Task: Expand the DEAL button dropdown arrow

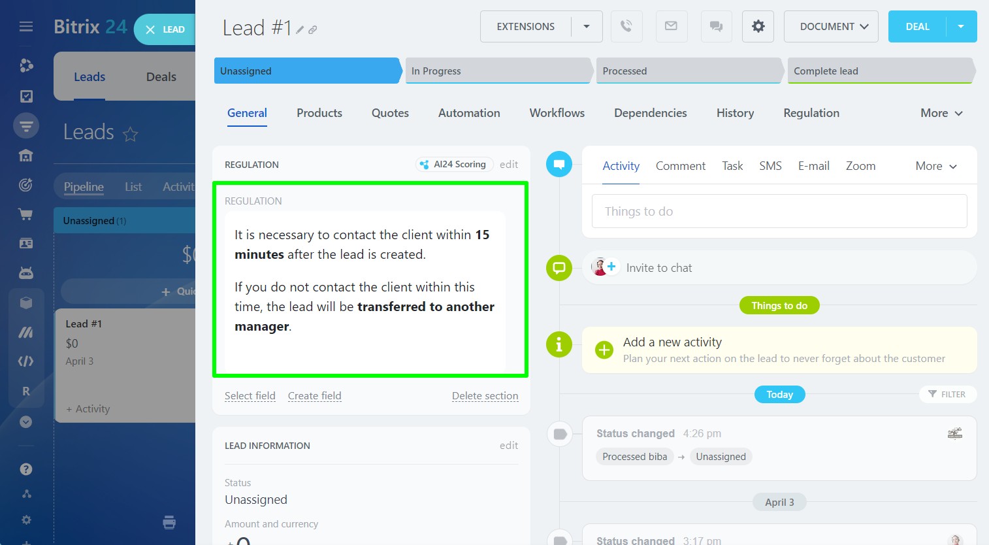Action: [961, 27]
